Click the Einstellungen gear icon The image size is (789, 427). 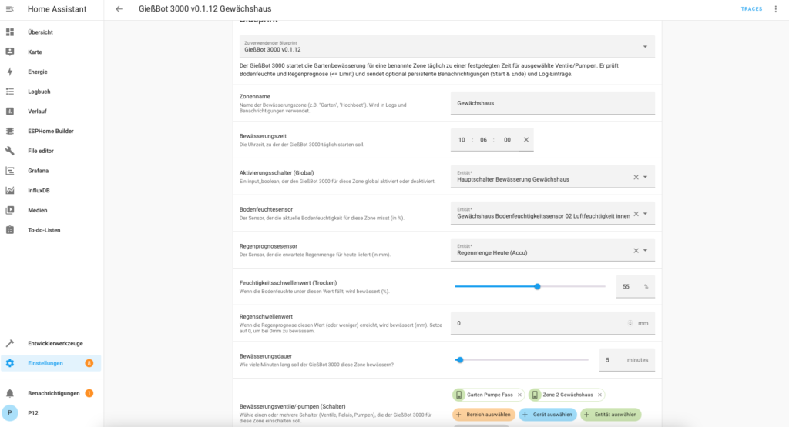[x=9, y=363]
